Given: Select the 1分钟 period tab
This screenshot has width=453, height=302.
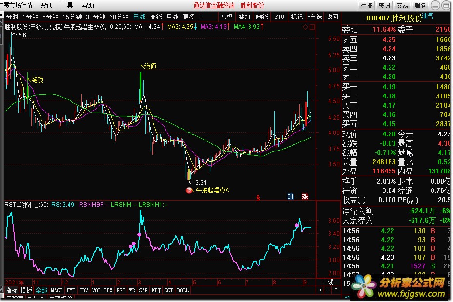Looking at the screenshot, I should click(x=30, y=17).
